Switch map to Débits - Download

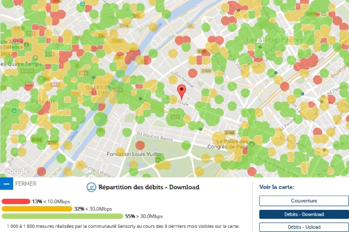[304, 214]
